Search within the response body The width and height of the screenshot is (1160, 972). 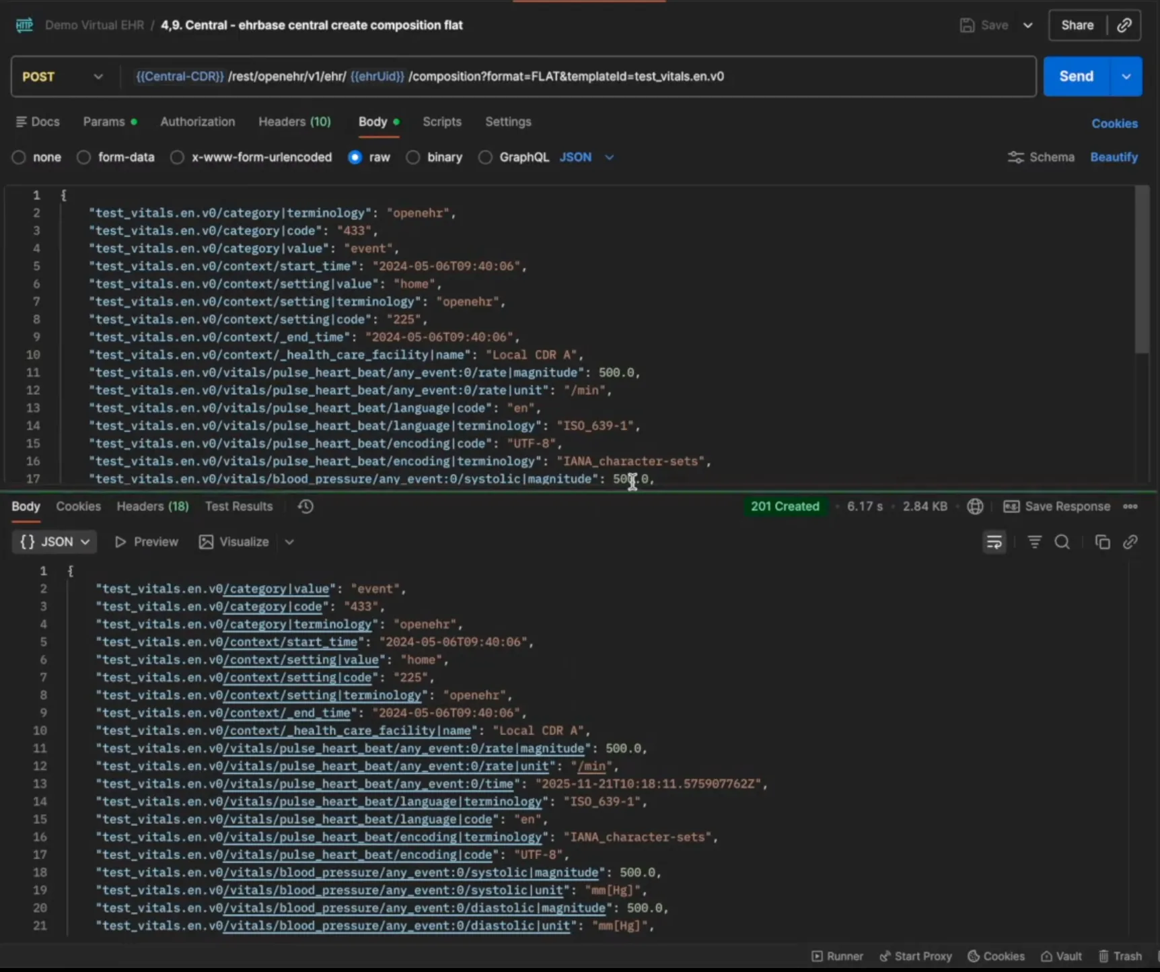1062,543
